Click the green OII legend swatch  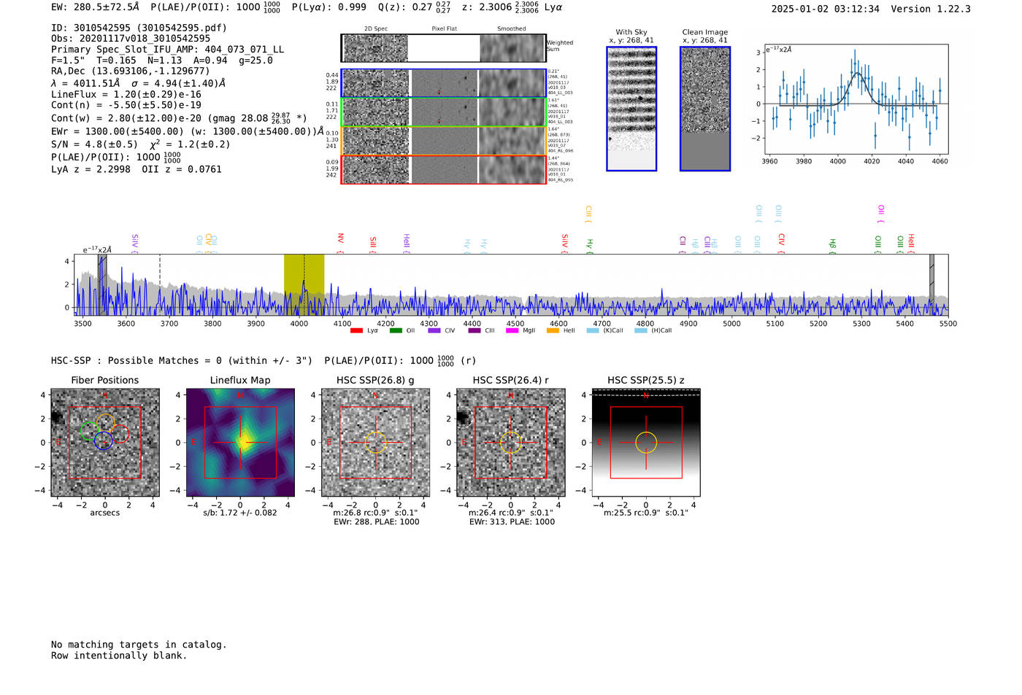click(x=396, y=331)
